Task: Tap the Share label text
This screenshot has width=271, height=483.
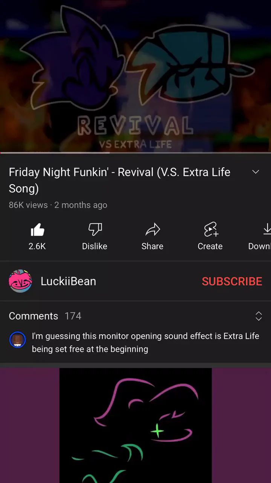Action: [152, 246]
